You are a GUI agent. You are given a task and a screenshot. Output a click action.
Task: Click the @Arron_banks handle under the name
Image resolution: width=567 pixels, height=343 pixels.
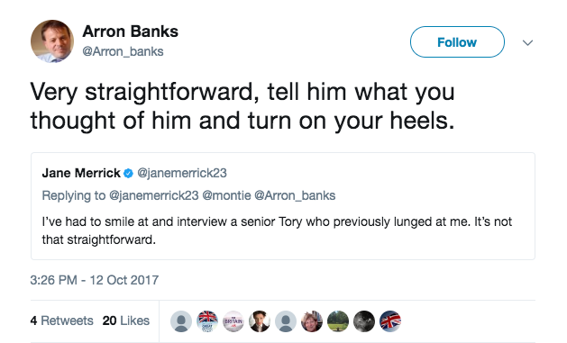pos(123,51)
